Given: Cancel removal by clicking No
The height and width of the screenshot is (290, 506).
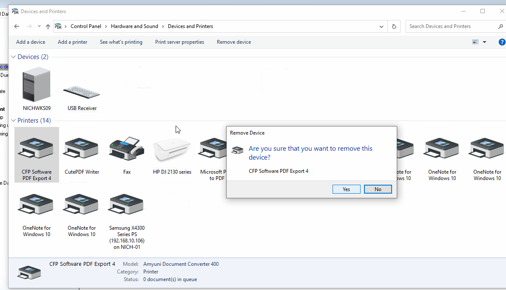Looking at the screenshot, I should (378, 189).
